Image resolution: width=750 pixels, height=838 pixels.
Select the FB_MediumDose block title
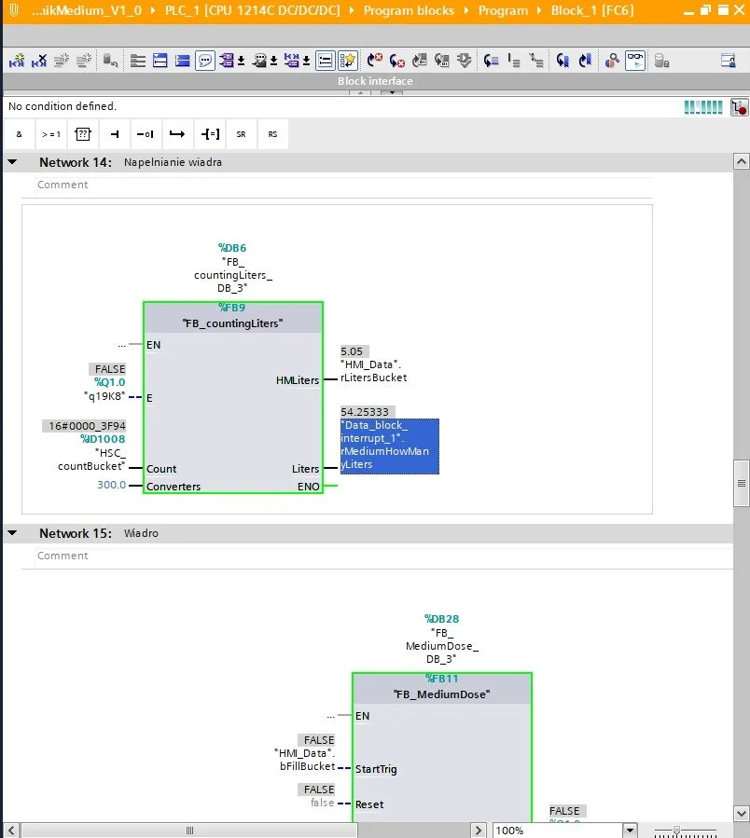click(x=441, y=694)
